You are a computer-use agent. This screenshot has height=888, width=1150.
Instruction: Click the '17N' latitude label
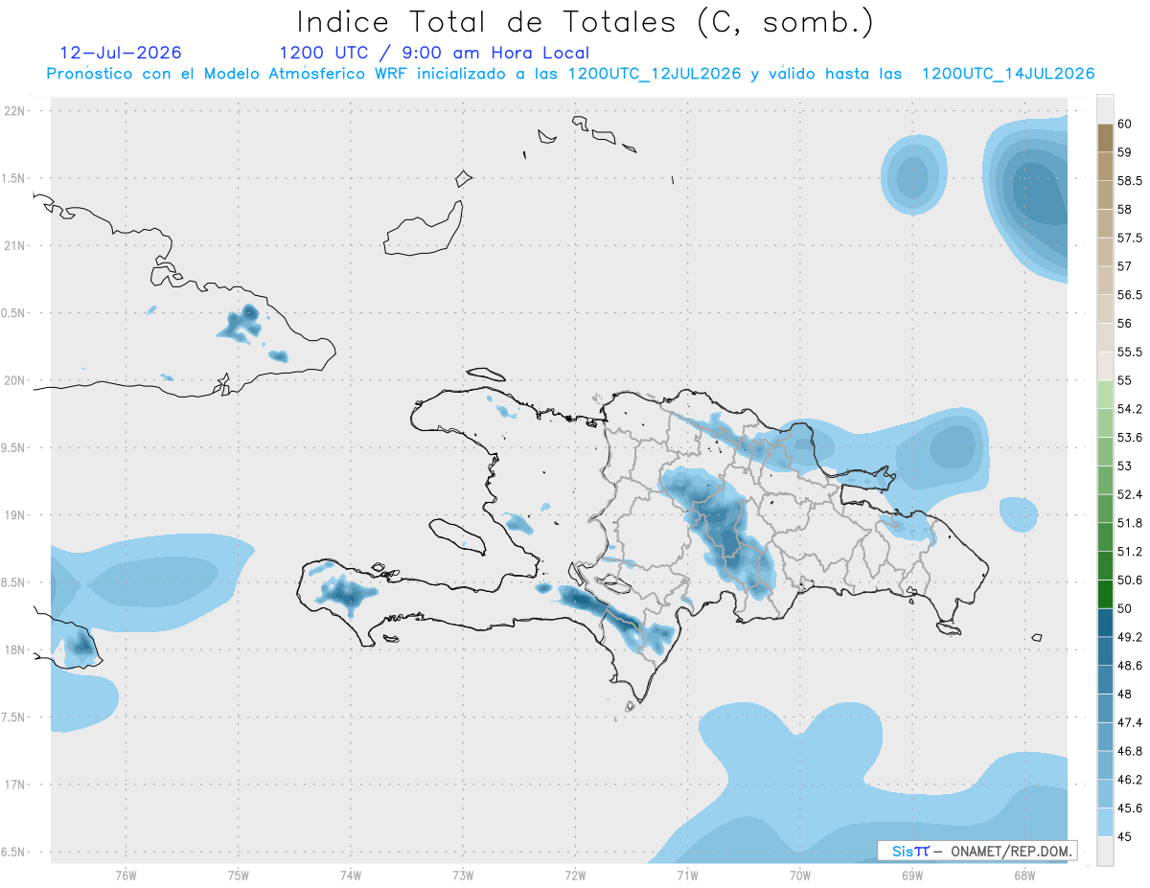click(16, 785)
